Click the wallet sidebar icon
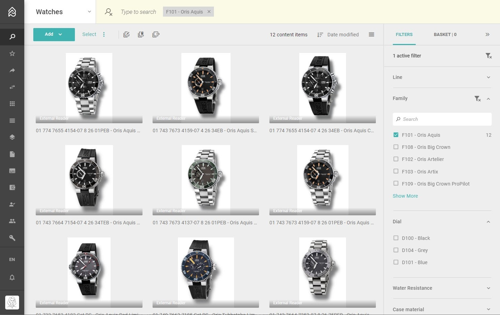The image size is (500, 315). tap(12, 187)
